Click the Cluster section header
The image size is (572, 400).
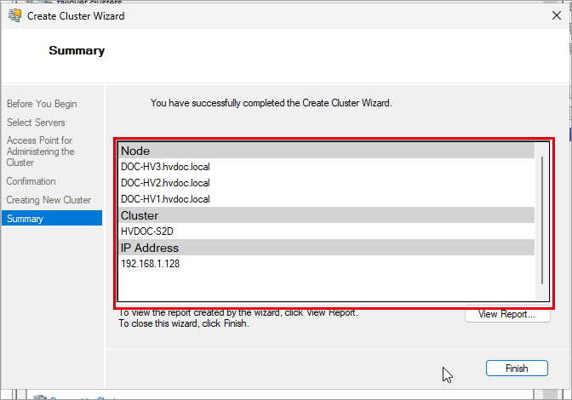(327, 215)
